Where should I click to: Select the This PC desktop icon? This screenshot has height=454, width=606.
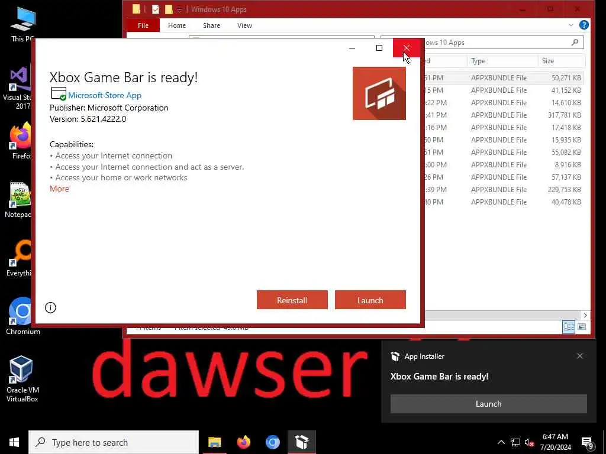click(22, 24)
